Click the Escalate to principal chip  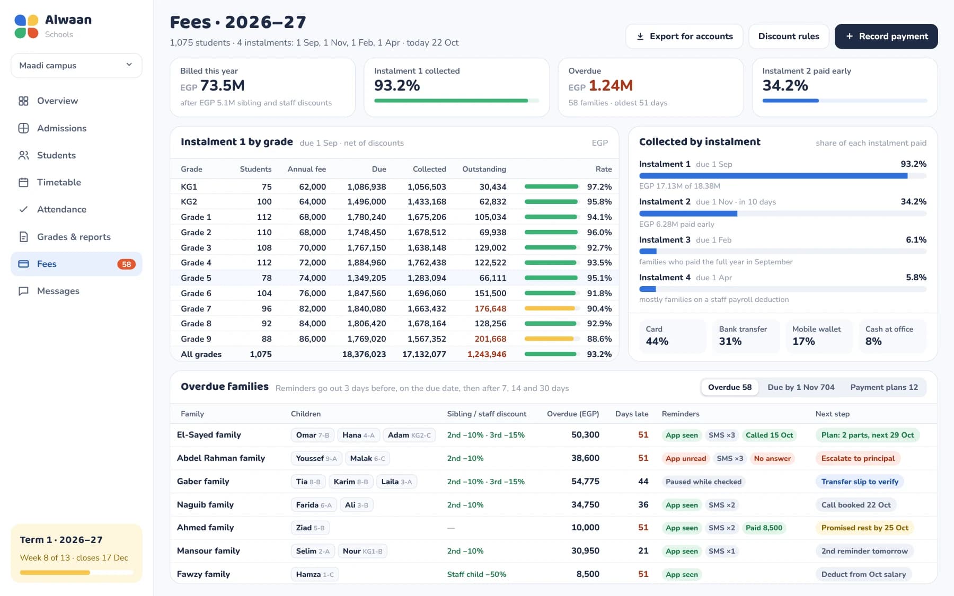858,458
